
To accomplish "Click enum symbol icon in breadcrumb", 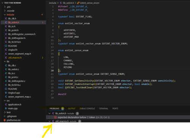I will pyautogui.click(x=78, y=3).
